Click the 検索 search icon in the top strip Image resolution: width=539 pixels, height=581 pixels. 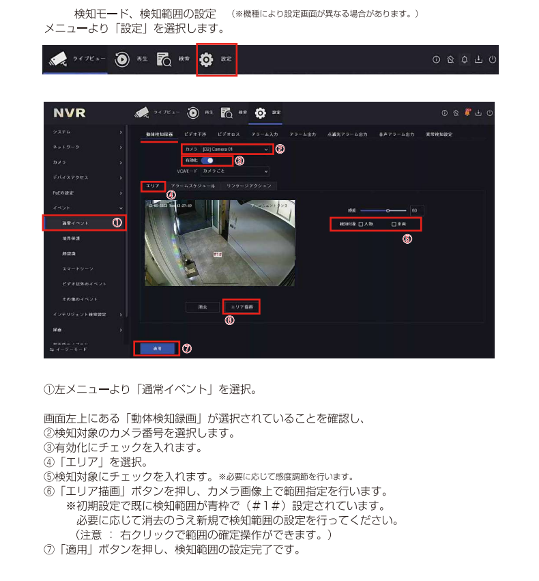164,60
